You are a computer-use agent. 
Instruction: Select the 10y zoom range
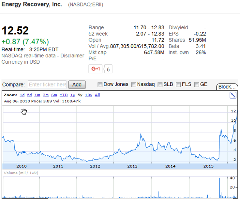[88, 95]
